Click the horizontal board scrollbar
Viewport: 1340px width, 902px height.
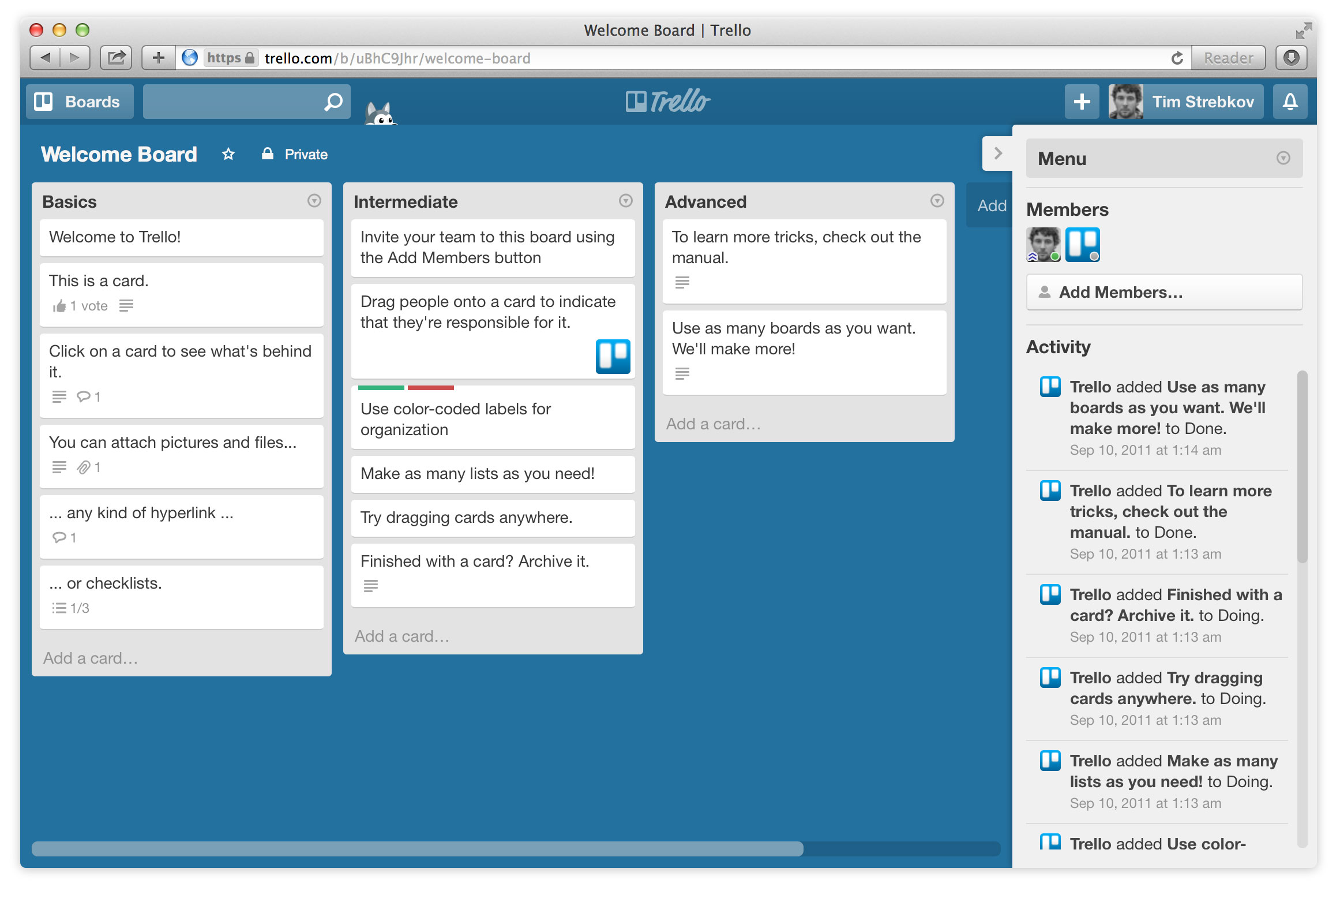(x=417, y=848)
